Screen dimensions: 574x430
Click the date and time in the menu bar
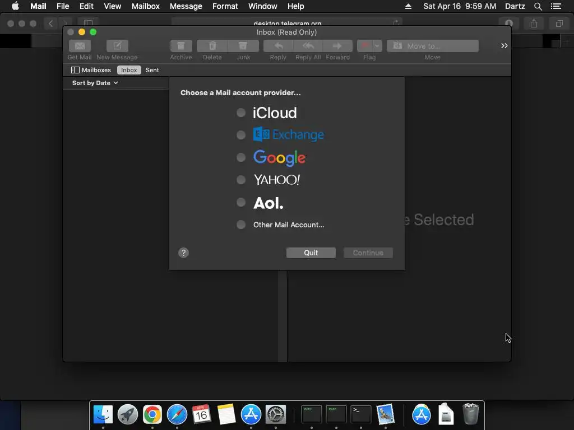460,6
